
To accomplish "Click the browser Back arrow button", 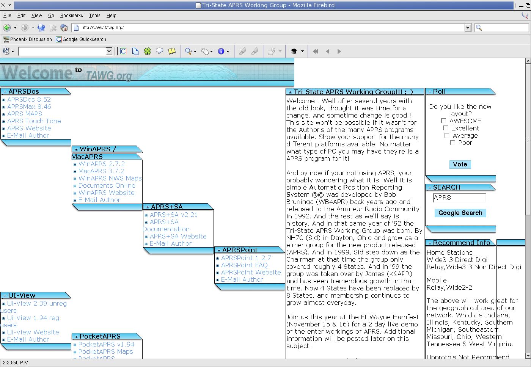I will [7, 28].
